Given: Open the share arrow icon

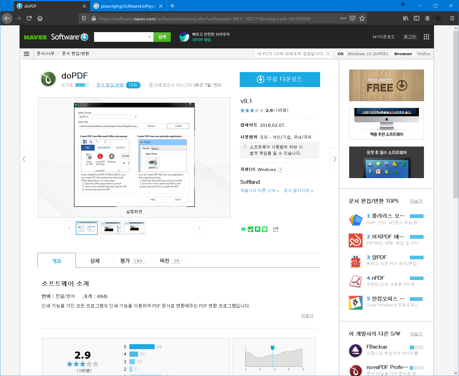Looking at the screenshot, I should click(x=276, y=229).
